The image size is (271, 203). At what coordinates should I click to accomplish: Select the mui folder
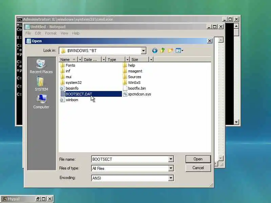coord(66,77)
